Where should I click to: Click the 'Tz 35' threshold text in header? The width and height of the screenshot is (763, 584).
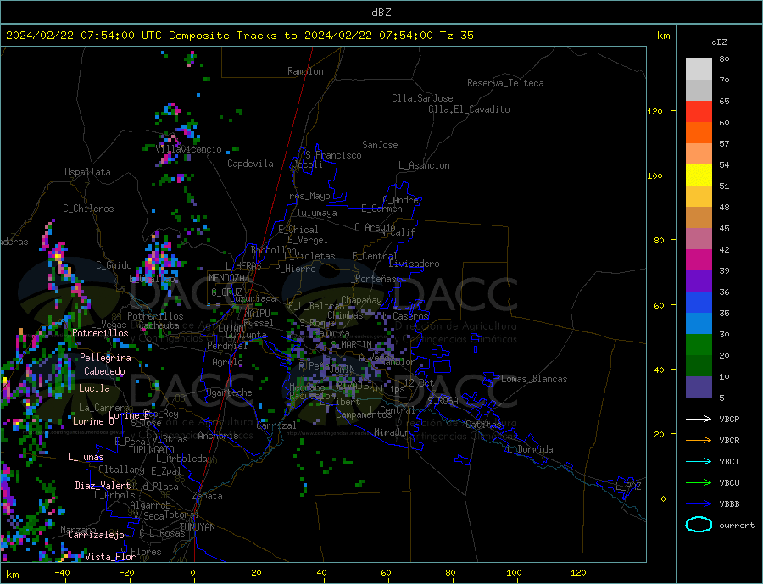pos(456,36)
